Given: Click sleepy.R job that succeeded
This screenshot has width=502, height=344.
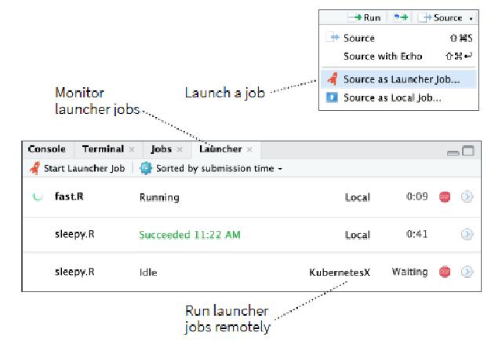Looking at the screenshot, I should 75,234.
